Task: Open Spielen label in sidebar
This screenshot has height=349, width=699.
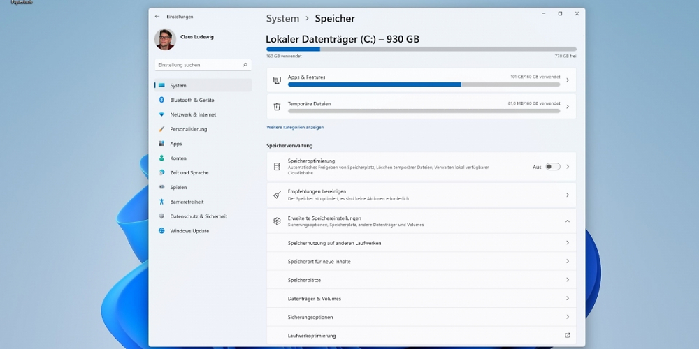Action: pos(178,187)
